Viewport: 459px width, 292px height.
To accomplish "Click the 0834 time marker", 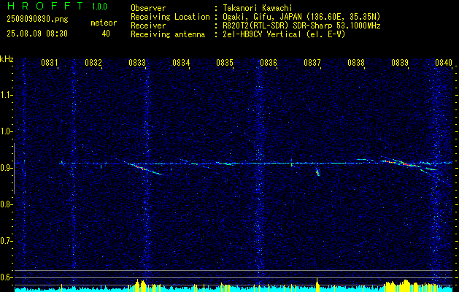I will [181, 62].
